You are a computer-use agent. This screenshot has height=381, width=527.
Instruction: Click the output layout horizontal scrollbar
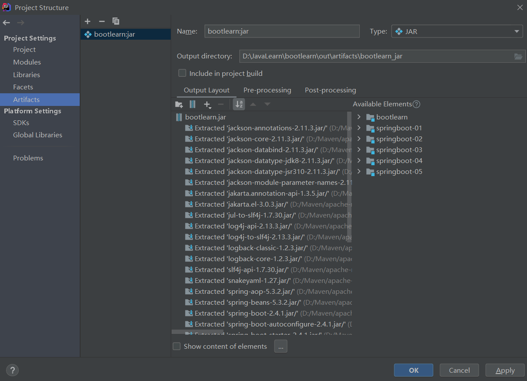pos(198,332)
